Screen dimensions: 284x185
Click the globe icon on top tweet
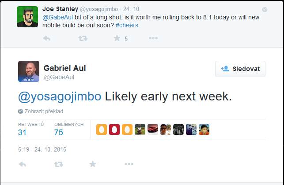pos(265,9)
